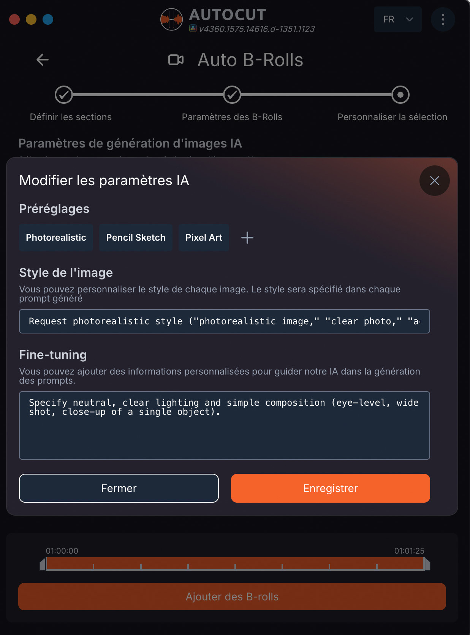Open the FR language dropdown
This screenshot has width=470, height=635.
coord(397,19)
